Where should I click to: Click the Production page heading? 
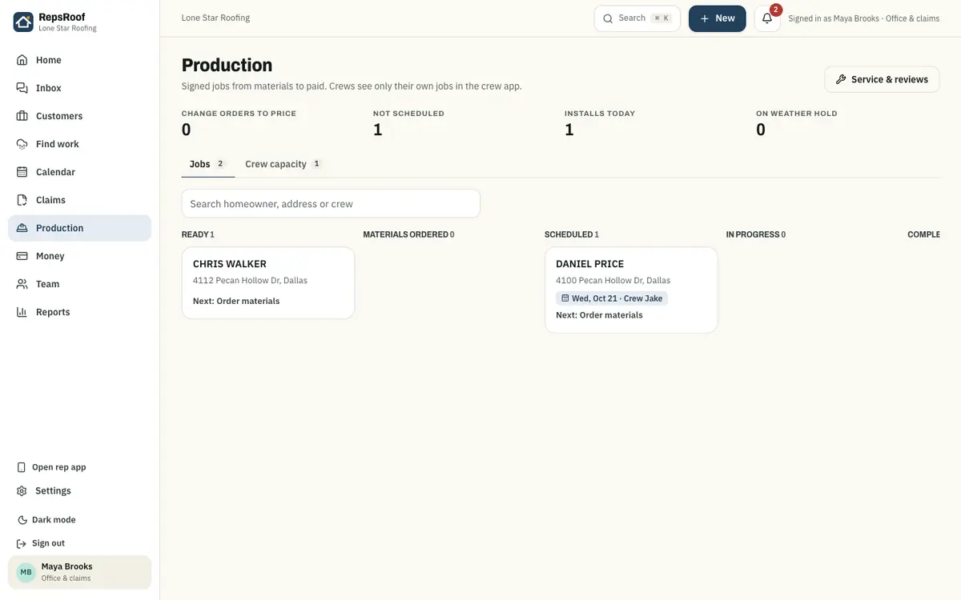pyautogui.click(x=227, y=65)
